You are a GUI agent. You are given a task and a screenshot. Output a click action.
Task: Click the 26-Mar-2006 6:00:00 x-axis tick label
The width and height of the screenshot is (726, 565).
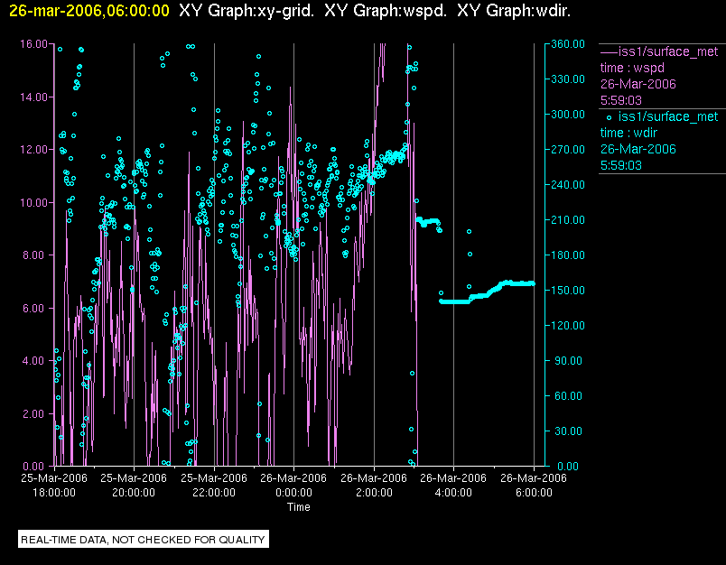coord(533,486)
